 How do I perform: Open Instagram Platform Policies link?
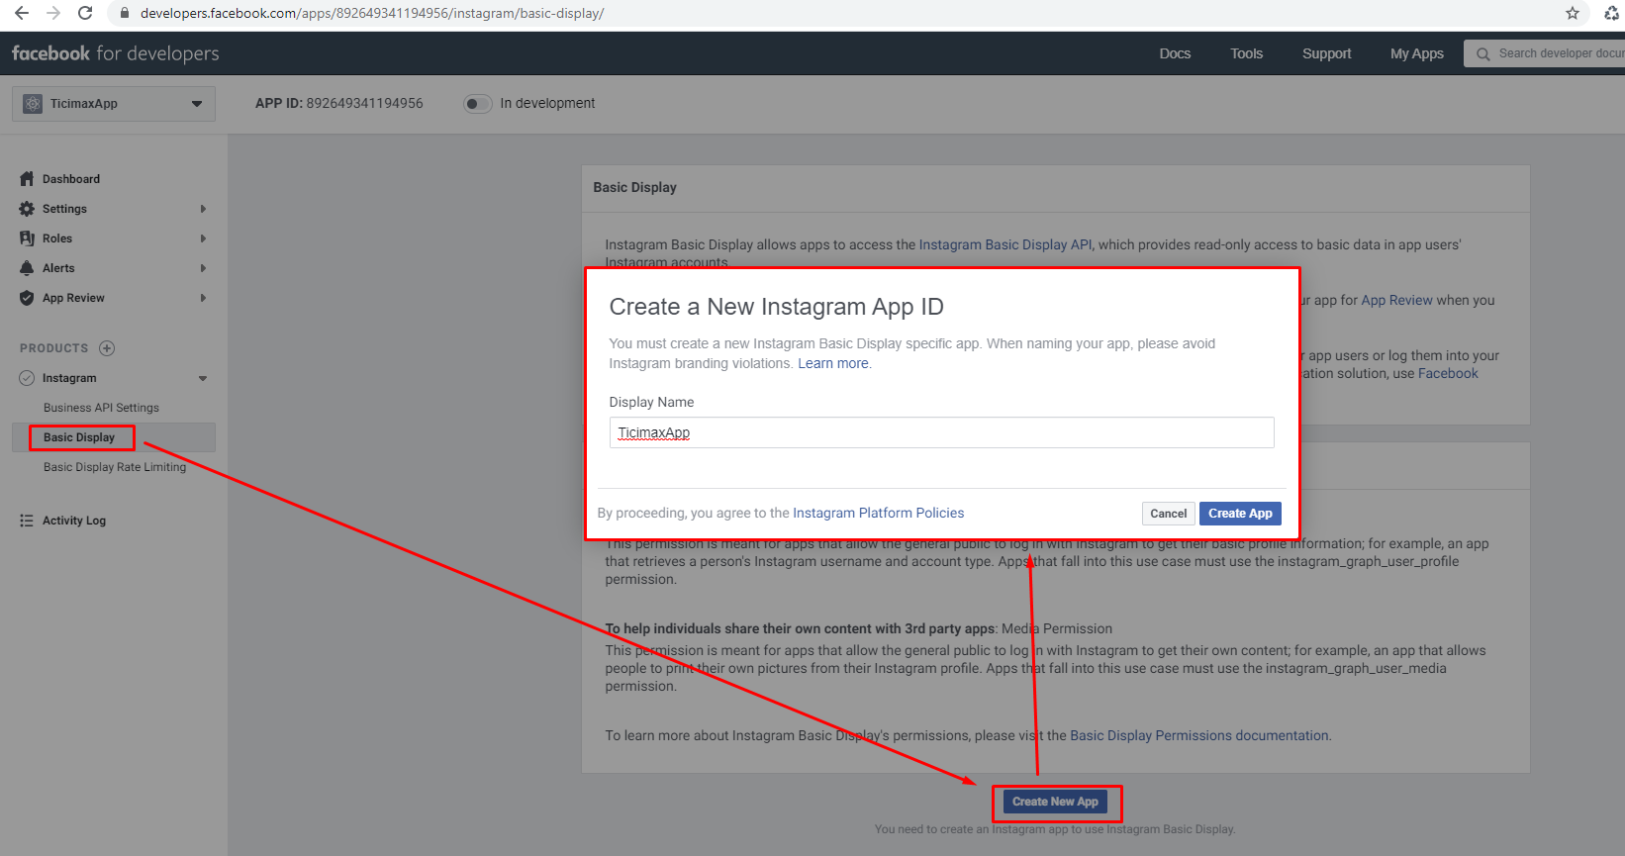[x=878, y=513]
